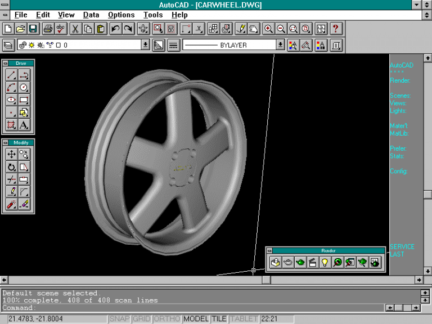This screenshot has width=432, height=324.
Task: Undo the last action with the Undo arrow
Action: pos(116,29)
